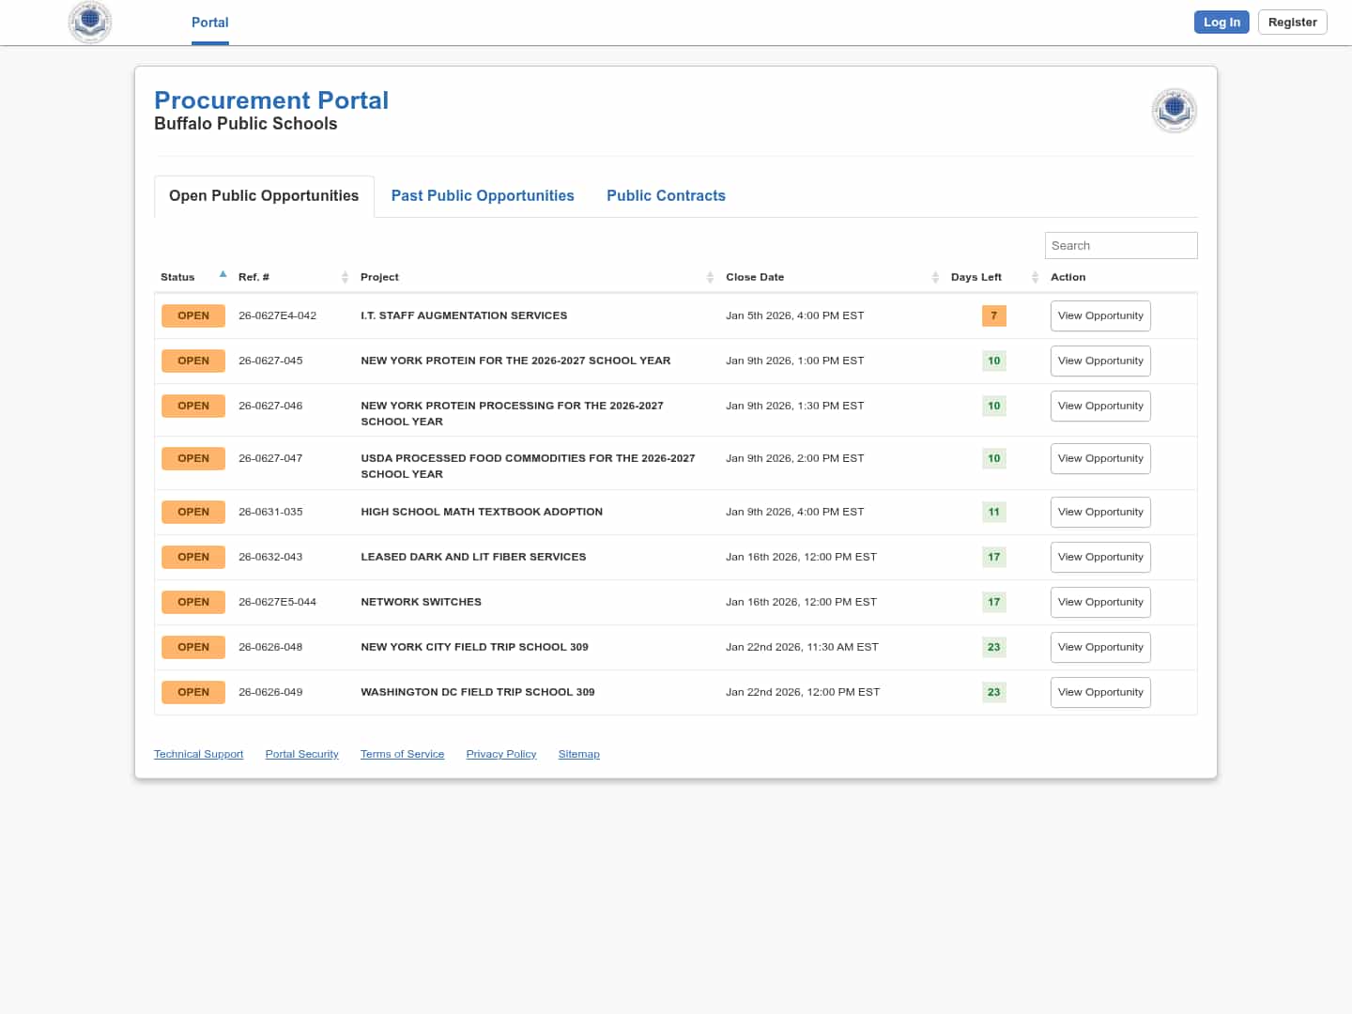Screen dimensions: 1352x1014
Task: Open the Technical Support link
Action: [x=198, y=754]
